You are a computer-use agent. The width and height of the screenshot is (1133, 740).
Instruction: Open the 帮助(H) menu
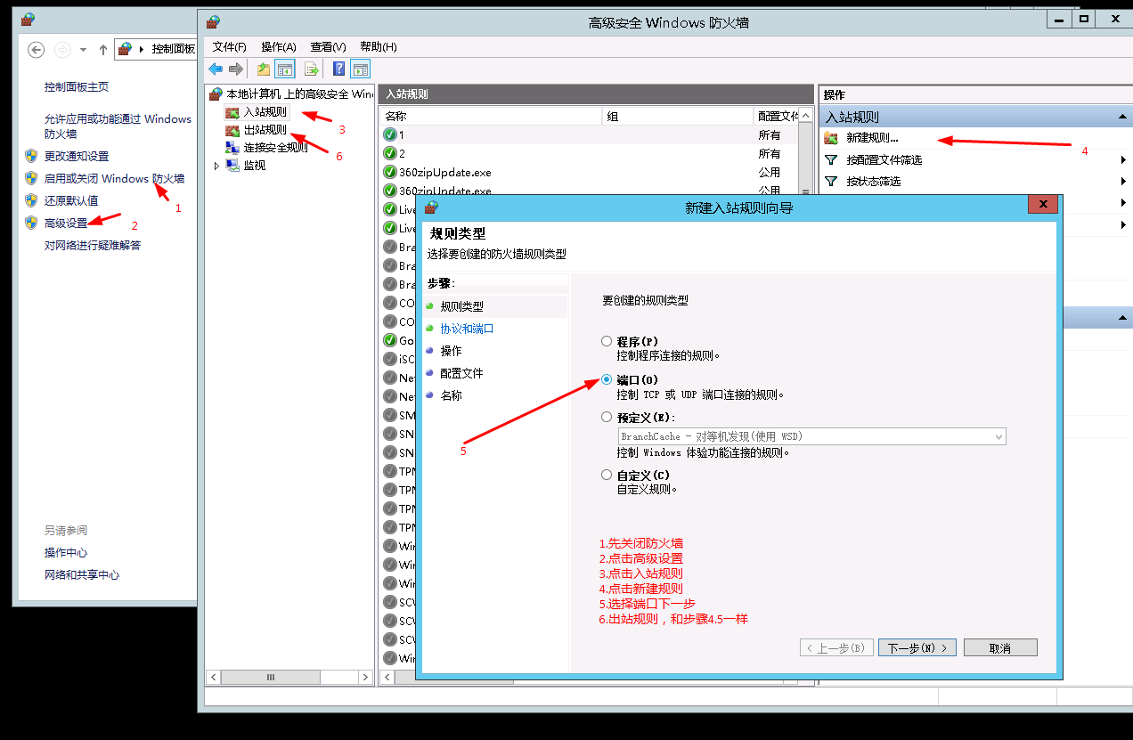(x=378, y=46)
